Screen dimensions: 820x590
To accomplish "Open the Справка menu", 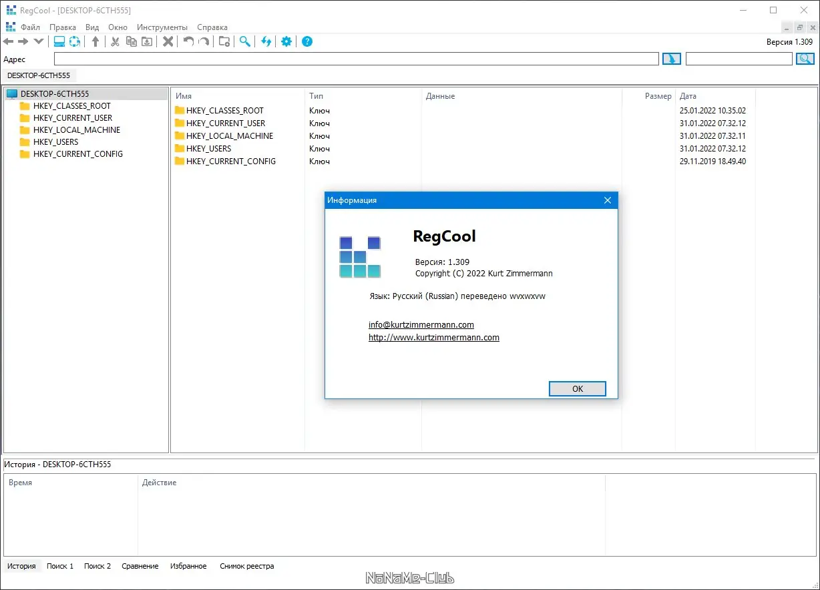I will [x=212, y=27].
